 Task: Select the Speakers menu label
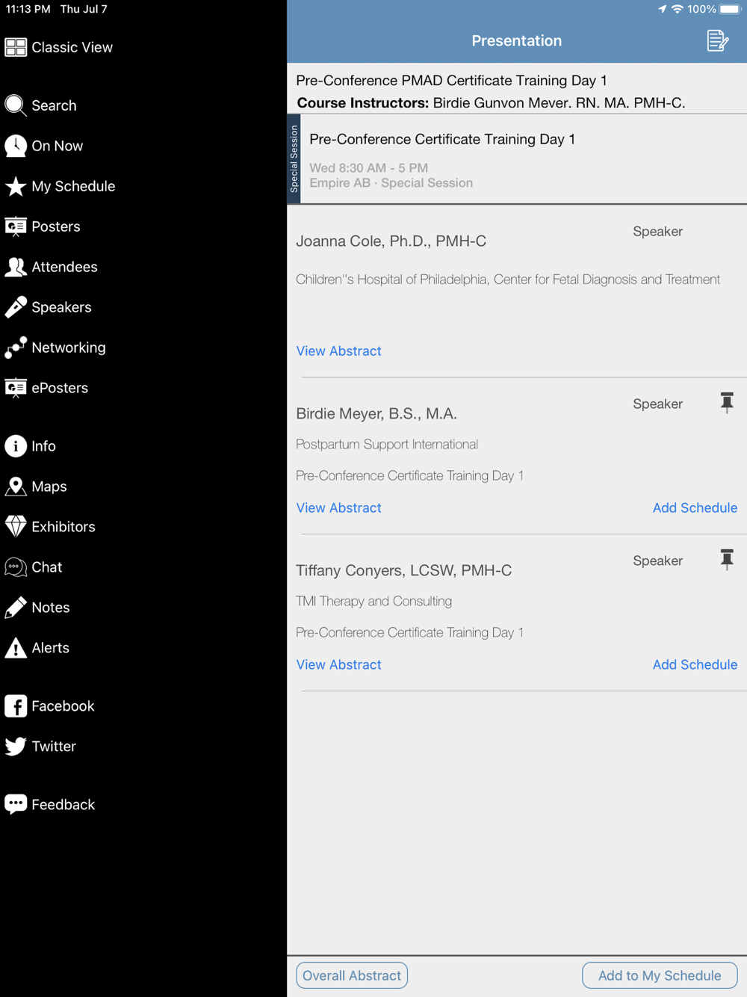[x=61, y=307]
